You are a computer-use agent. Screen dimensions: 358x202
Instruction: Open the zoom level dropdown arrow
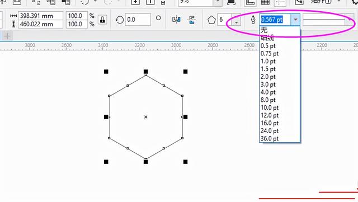[218, 2]
